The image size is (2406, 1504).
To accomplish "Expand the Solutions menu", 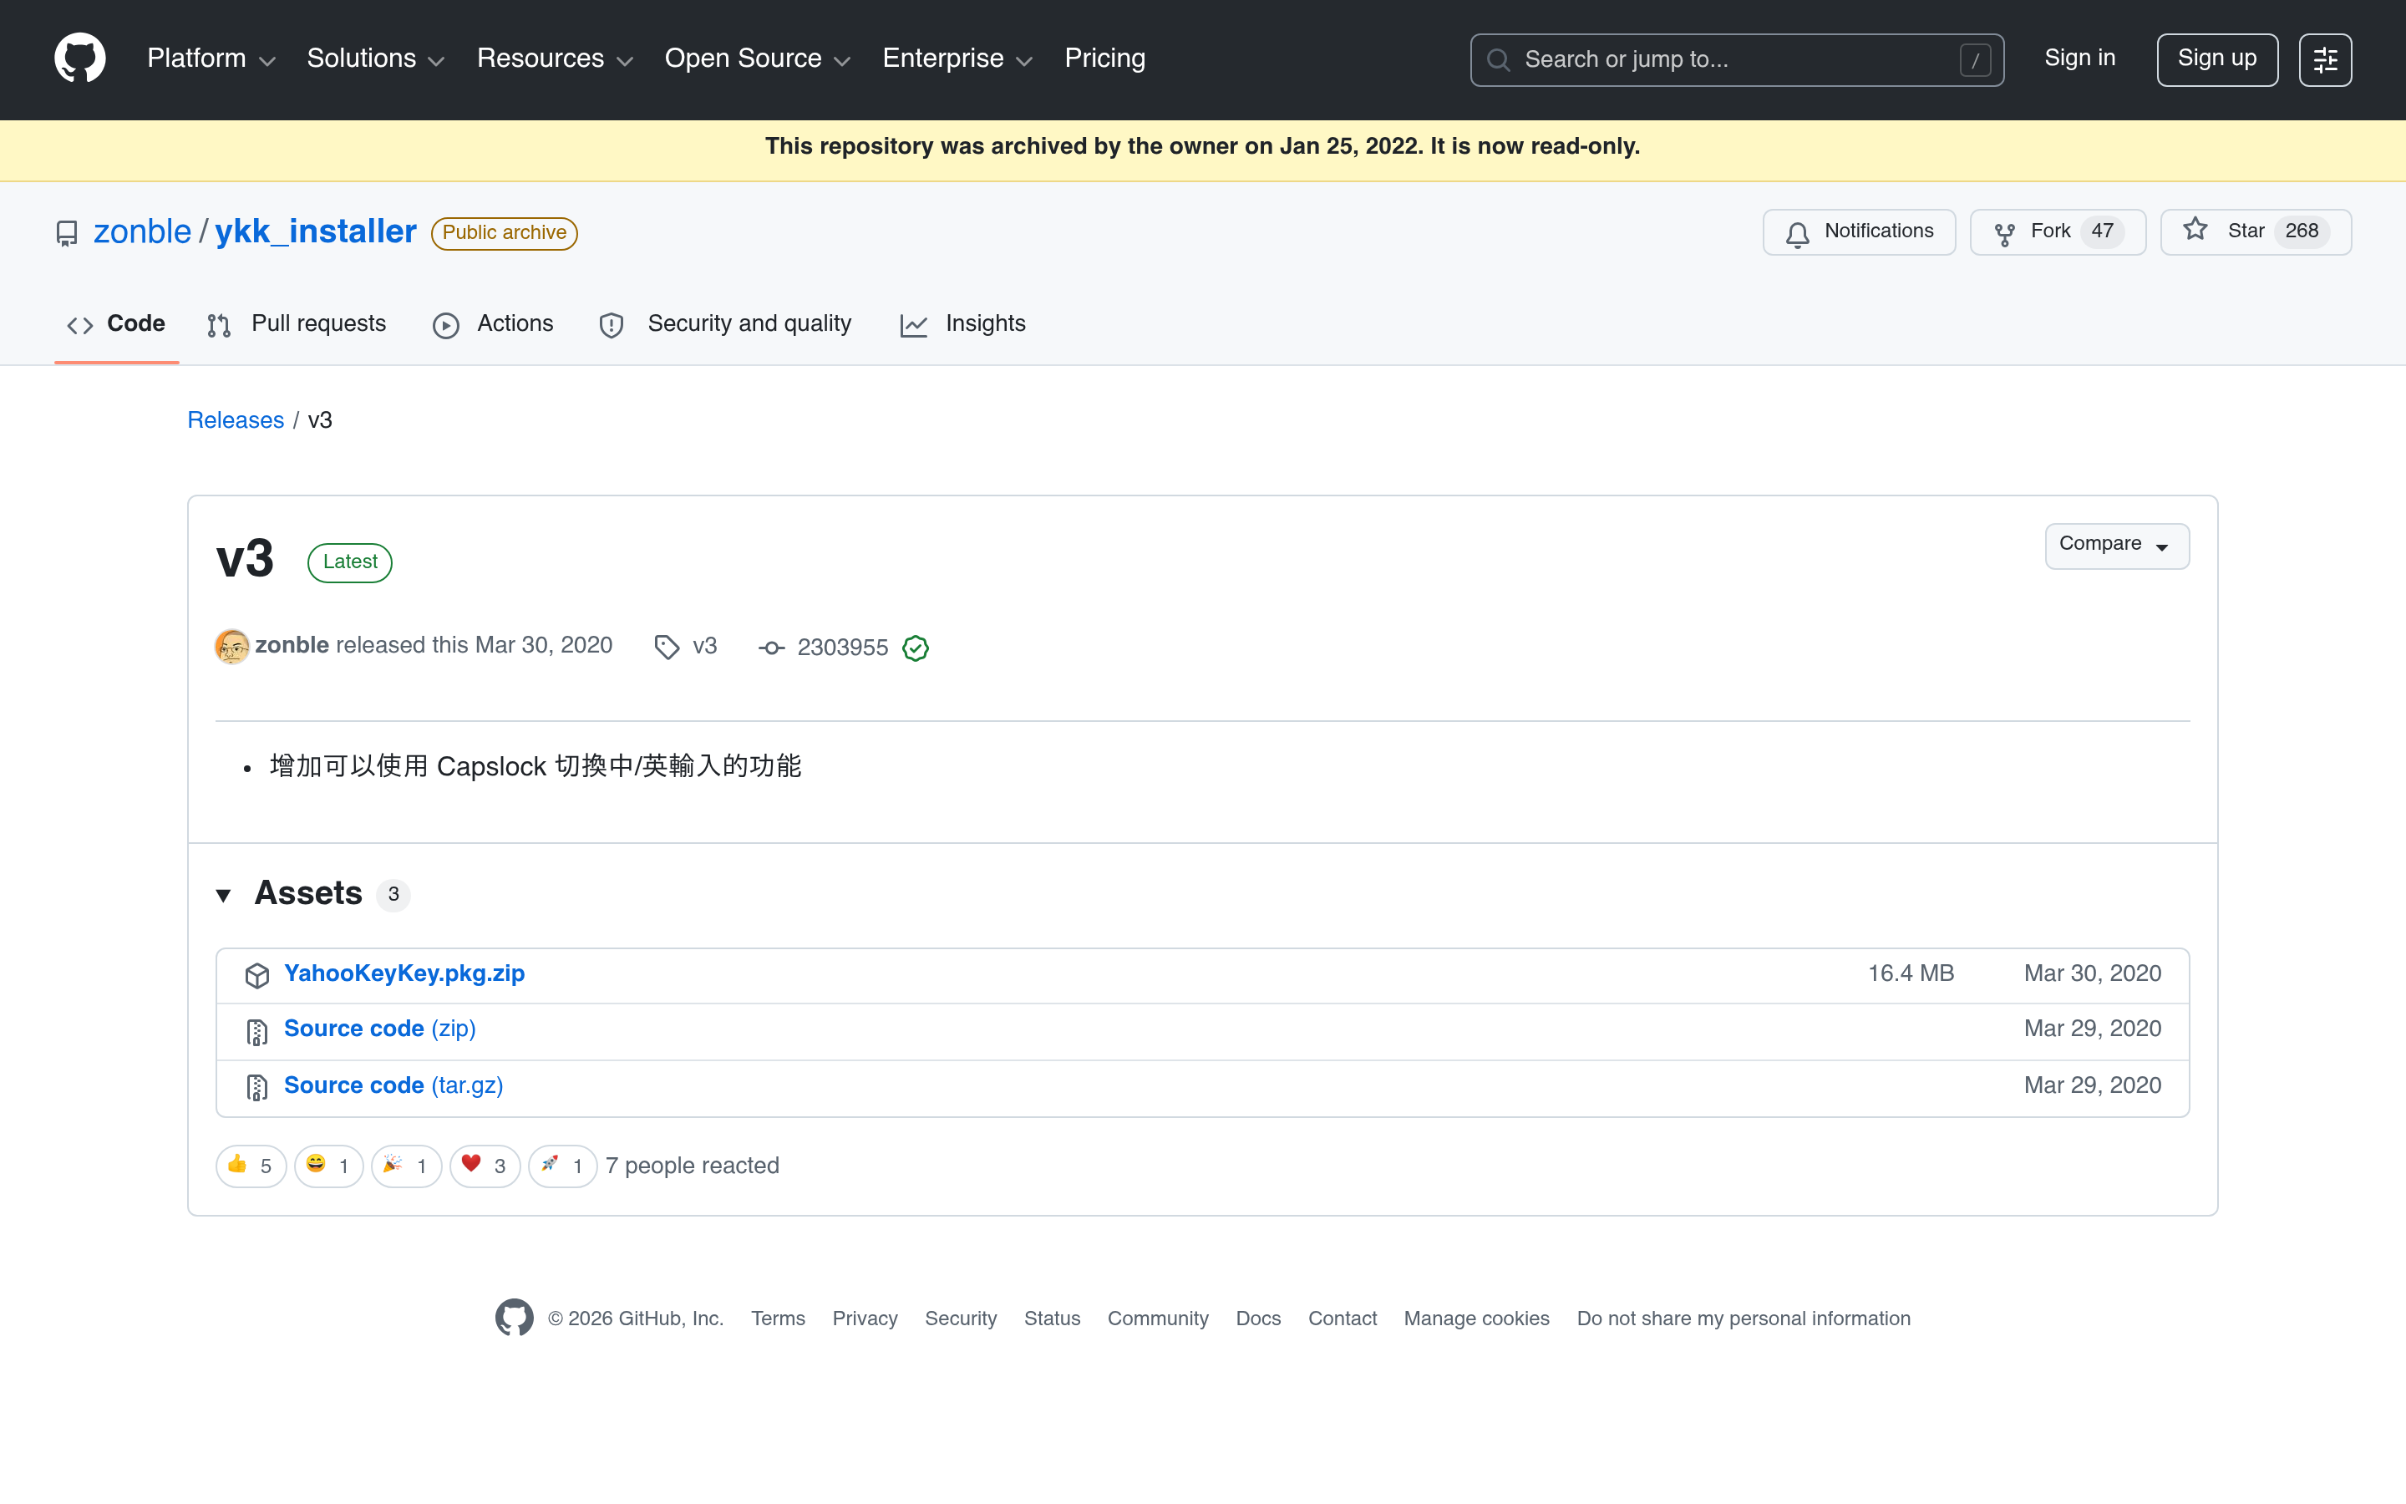I will (x=375, y=58).
